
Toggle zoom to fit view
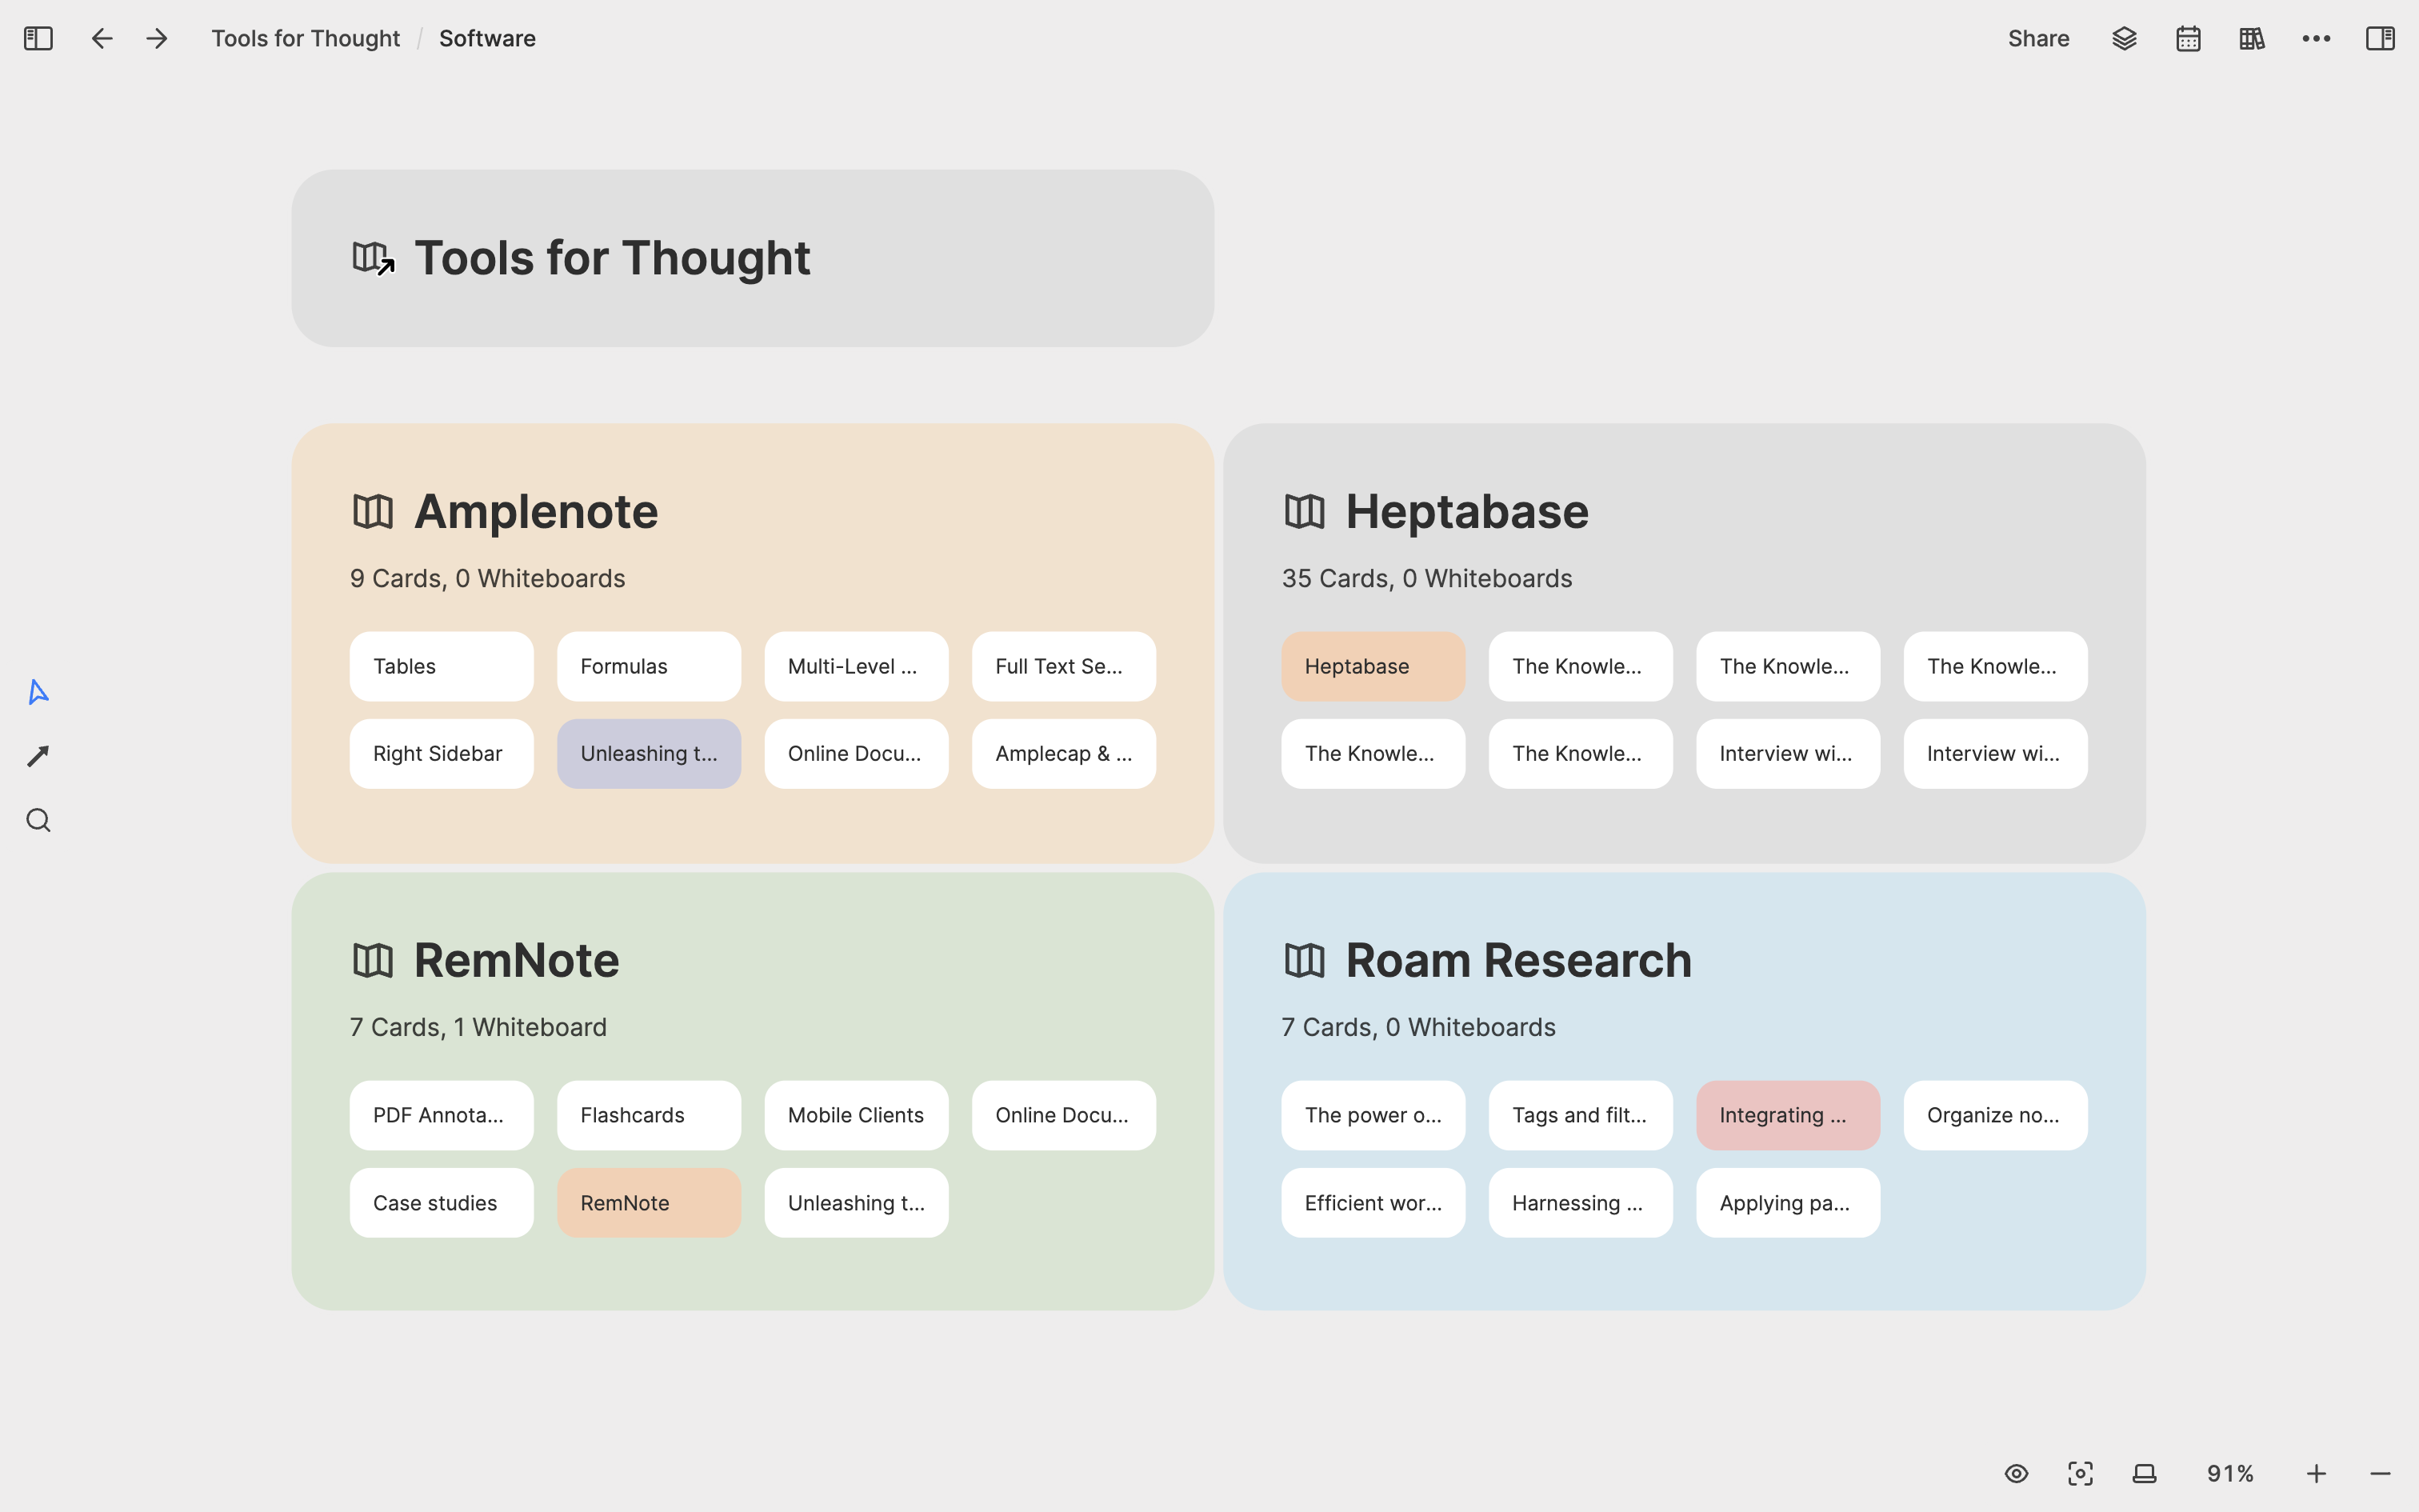[2081, 1473]
